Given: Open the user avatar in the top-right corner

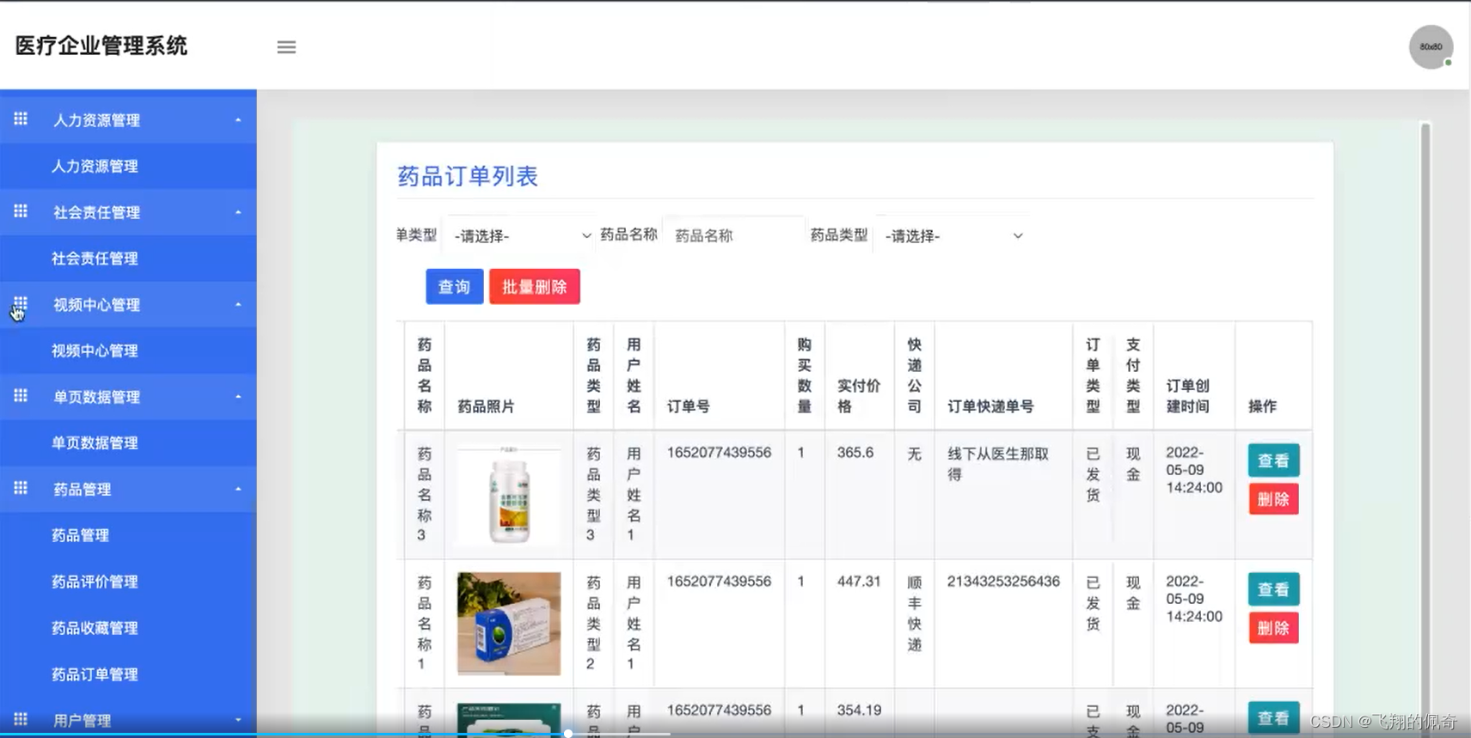Looking at the screenshot, I should point(1431,46).
